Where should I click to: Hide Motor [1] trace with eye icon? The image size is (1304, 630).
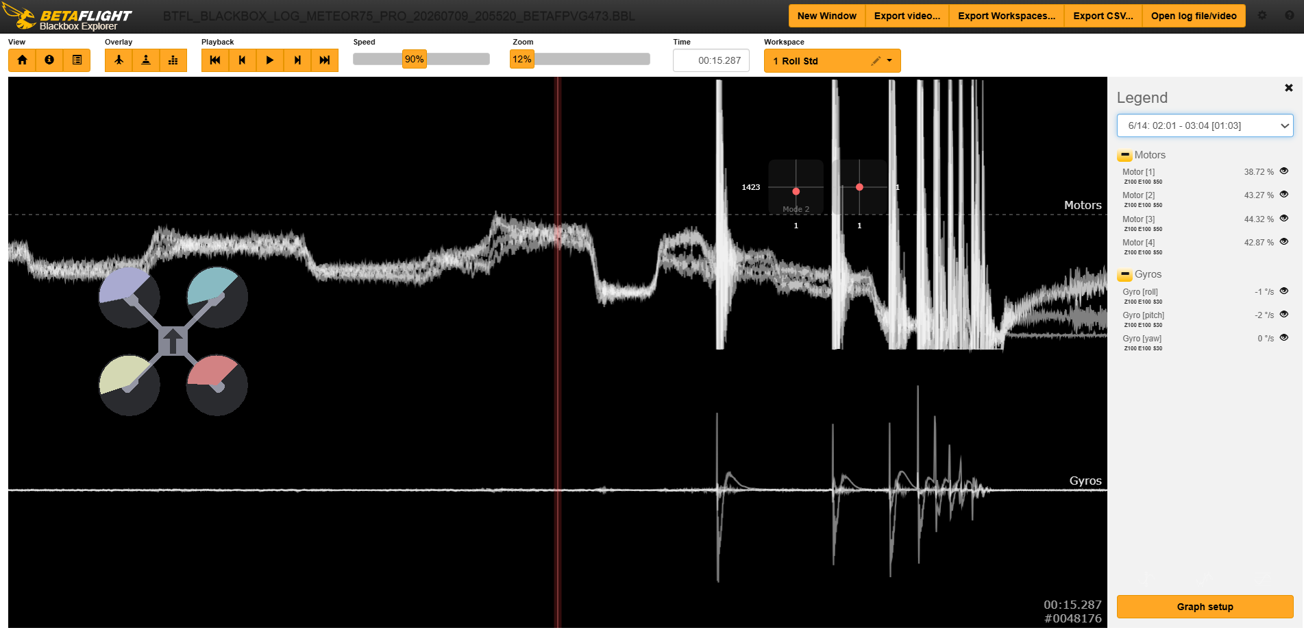coord(1284,171)
